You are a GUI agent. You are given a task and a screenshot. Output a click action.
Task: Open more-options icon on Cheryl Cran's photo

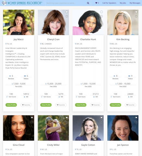(x=67, y=16)
